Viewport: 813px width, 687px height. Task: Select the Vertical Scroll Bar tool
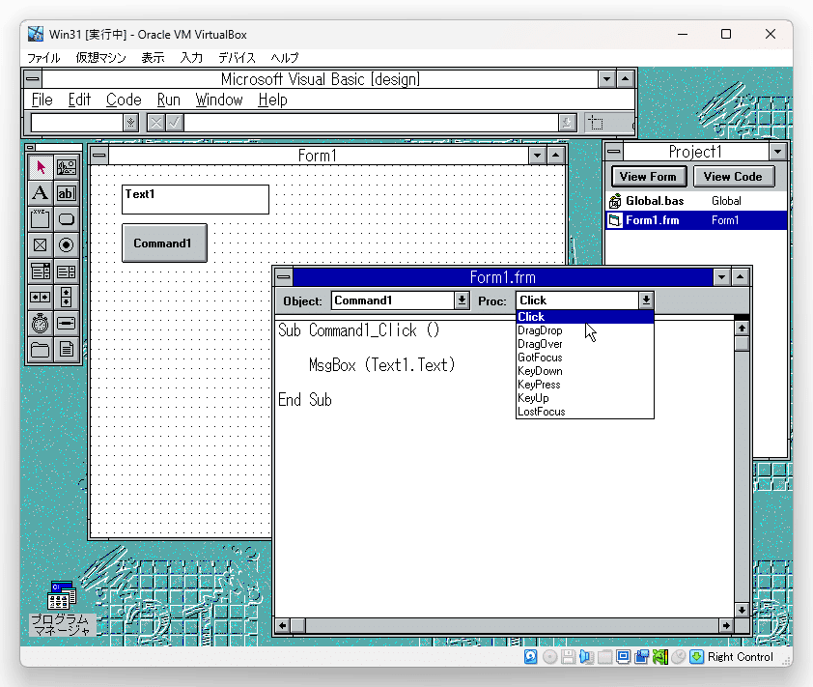(67, 298)
